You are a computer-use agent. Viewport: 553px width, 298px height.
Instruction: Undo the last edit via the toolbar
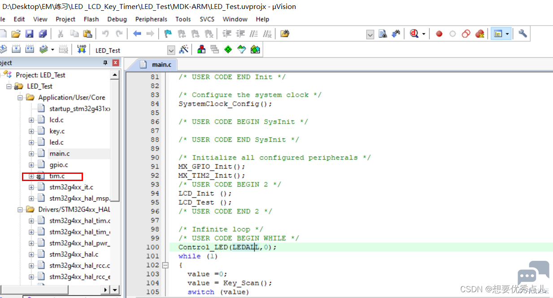pyautogui.click(x=105, y=34)
